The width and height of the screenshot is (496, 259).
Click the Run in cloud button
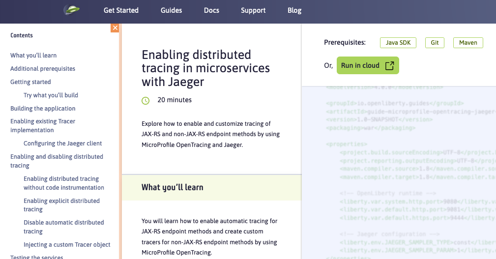click(x=368, y=65)
